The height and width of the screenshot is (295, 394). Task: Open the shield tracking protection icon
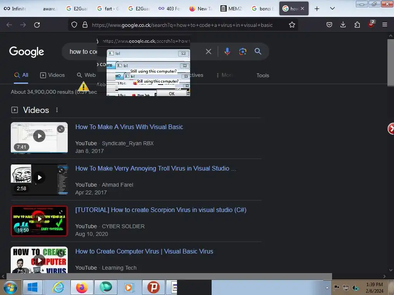[74, 25]
